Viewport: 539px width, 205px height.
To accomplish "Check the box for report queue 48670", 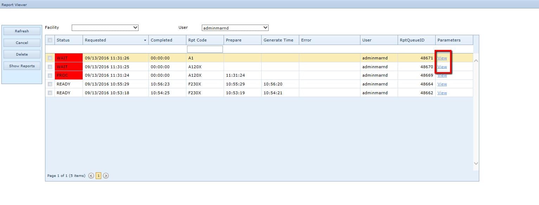I will click(x=50, y=67).
